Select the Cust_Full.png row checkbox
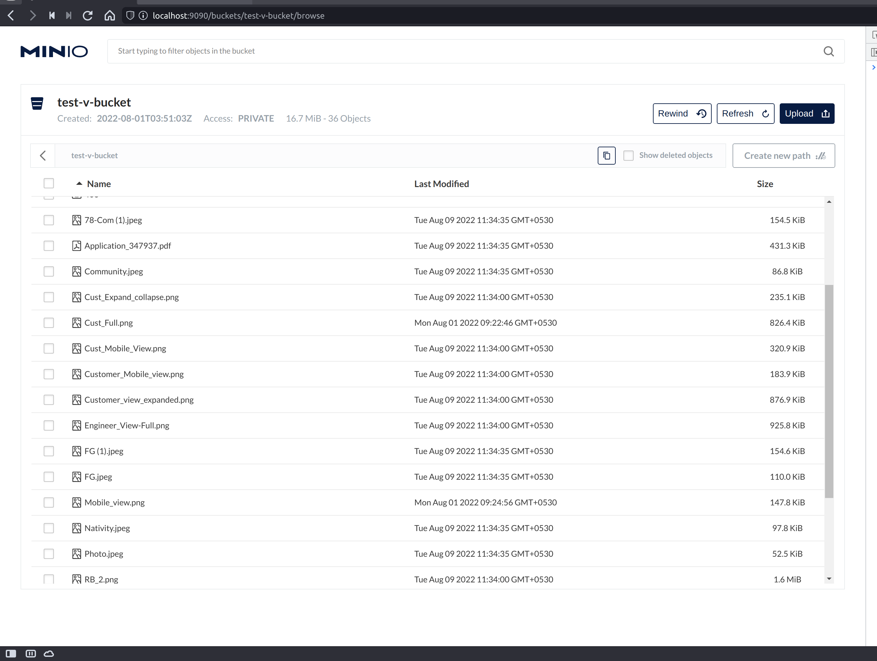Screen dimensions: 877x661 click(48, 323)
